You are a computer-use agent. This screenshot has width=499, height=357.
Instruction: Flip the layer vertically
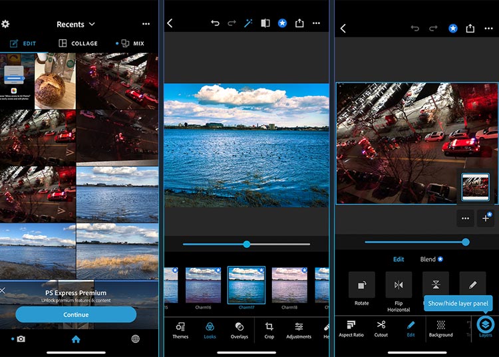tap(436, 285)
